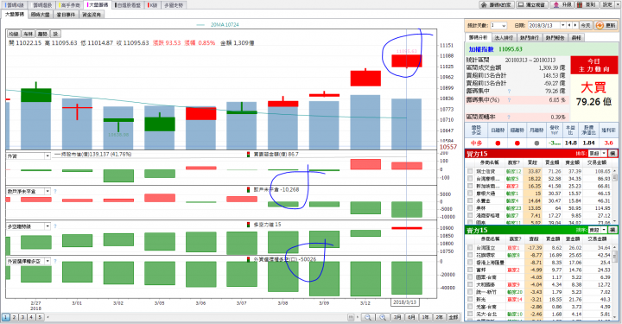Click the date field showing 2018/3/13

tap(544, 25)
